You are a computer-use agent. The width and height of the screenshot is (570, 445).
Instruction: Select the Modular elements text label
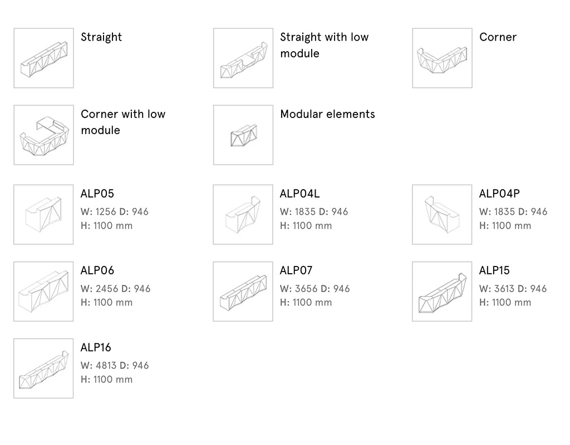point(327,114)
